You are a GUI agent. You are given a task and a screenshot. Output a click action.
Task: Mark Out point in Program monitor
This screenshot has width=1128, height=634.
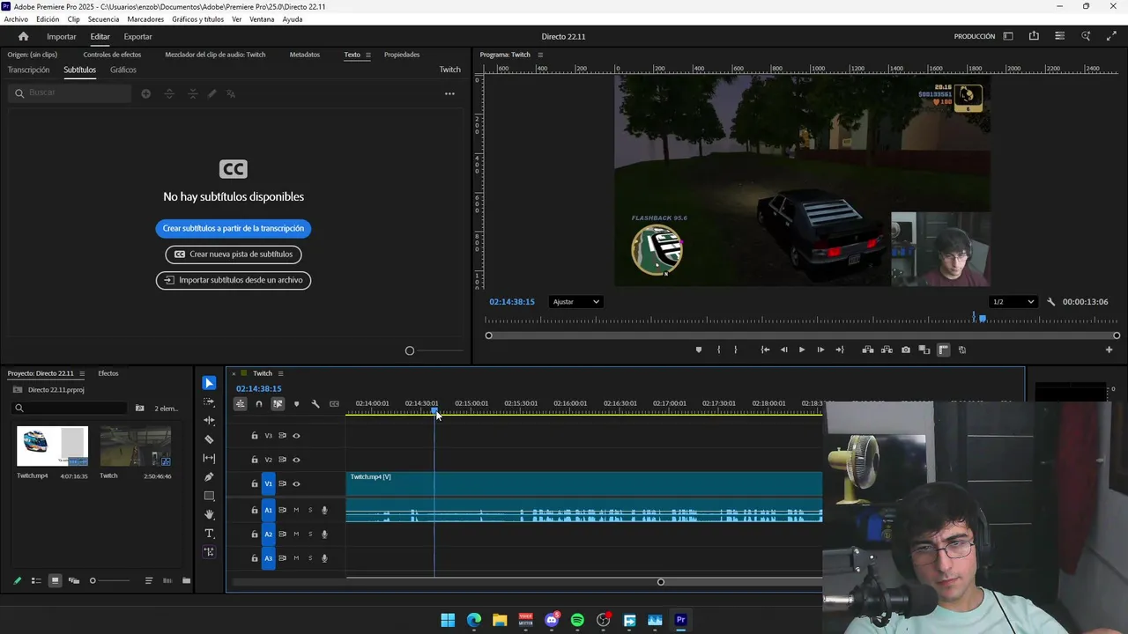pos(736,350)
